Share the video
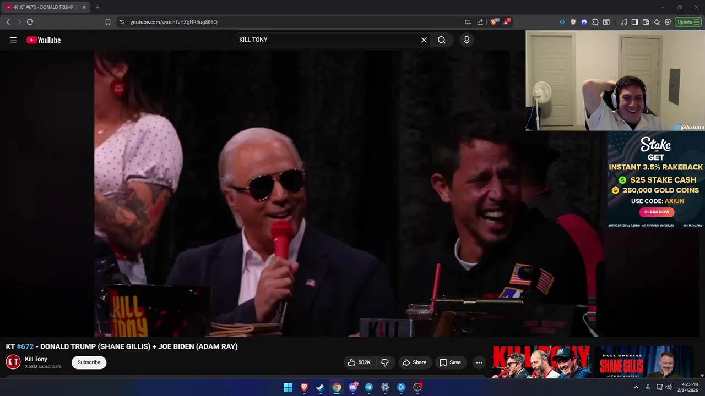705x396 pixels. coord(414,362)
